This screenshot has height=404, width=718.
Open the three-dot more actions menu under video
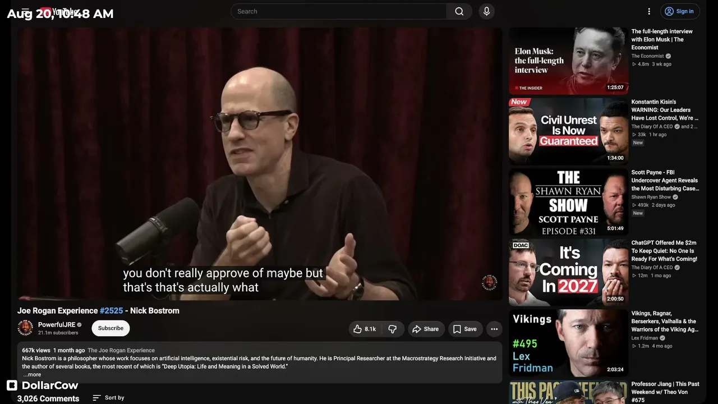[494, 329]
